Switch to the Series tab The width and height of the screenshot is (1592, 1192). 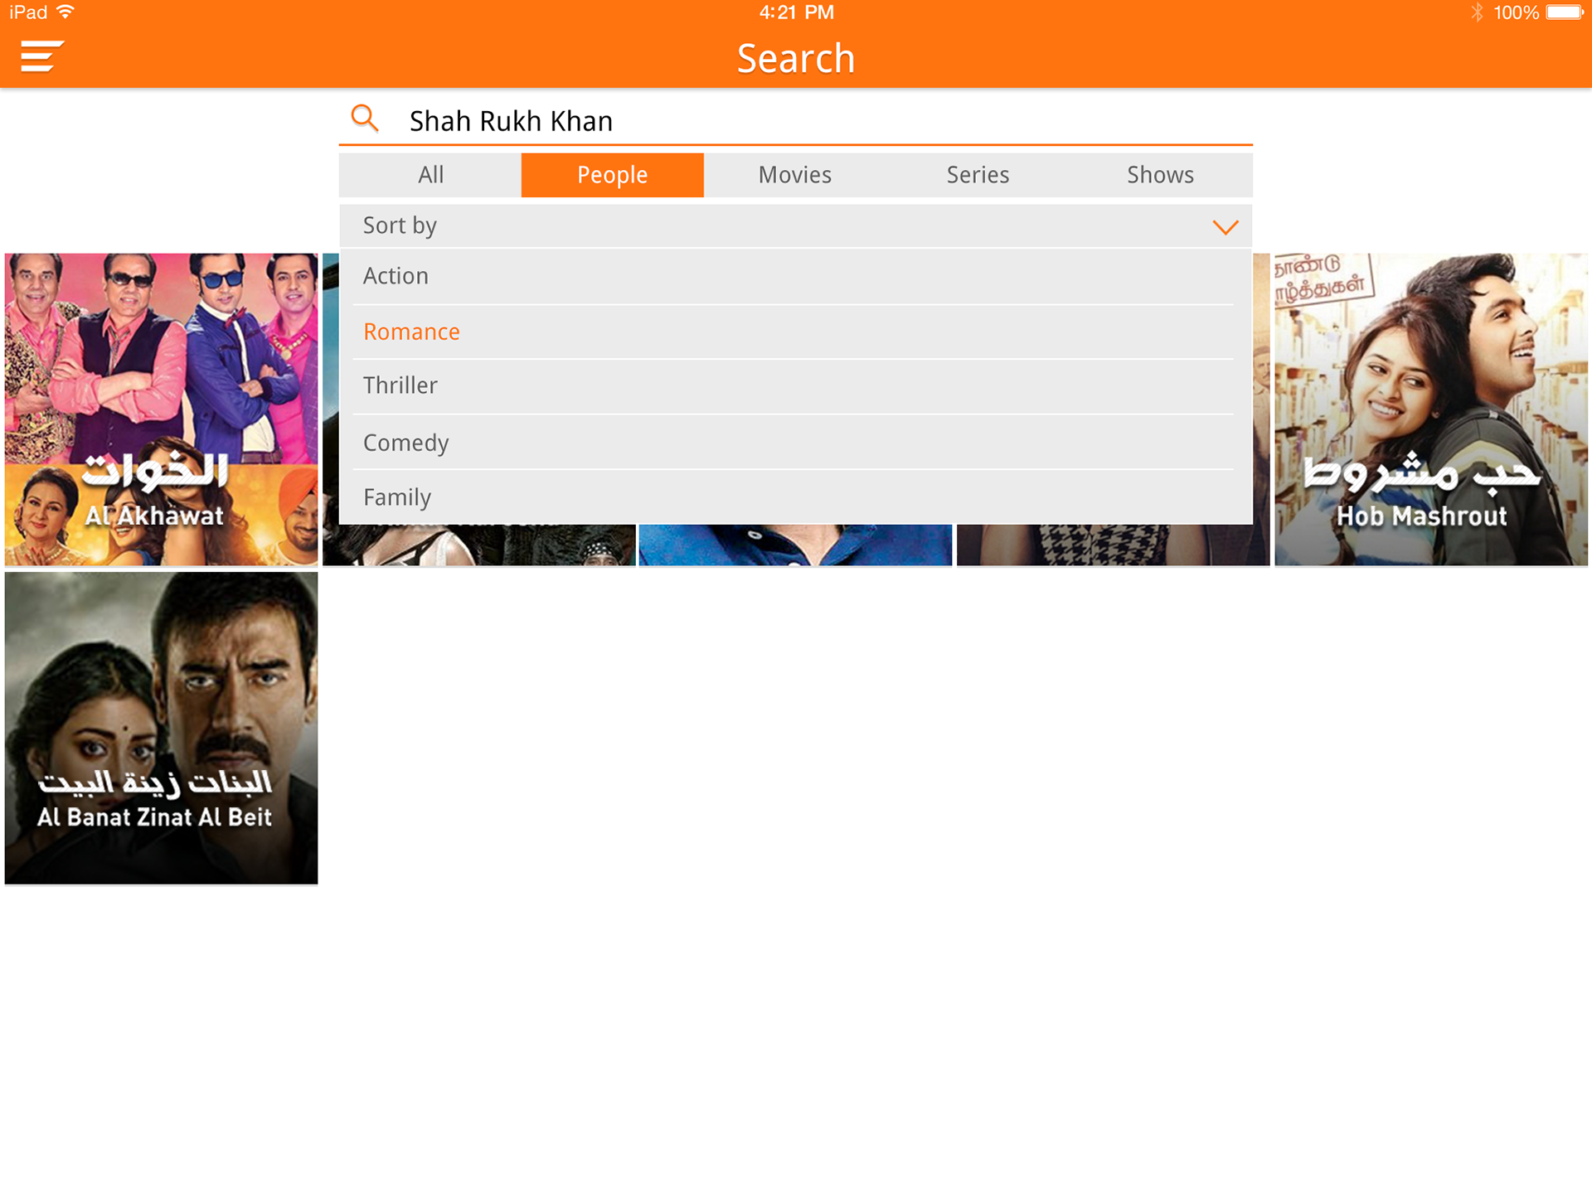click(x=978, y=175)
